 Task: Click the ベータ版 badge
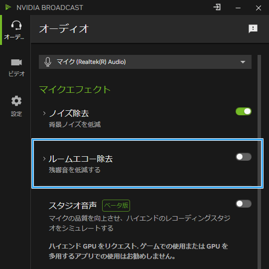(116, 206)
